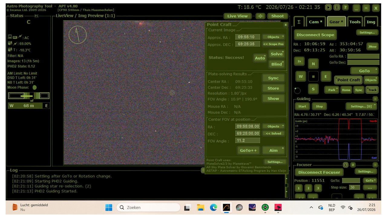Select the Gear tab
This screenshot has width=387, height=215.
tap(336, 22)
